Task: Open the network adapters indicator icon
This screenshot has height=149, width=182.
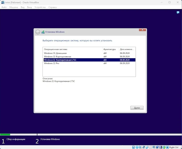Action: pos(144,147)
